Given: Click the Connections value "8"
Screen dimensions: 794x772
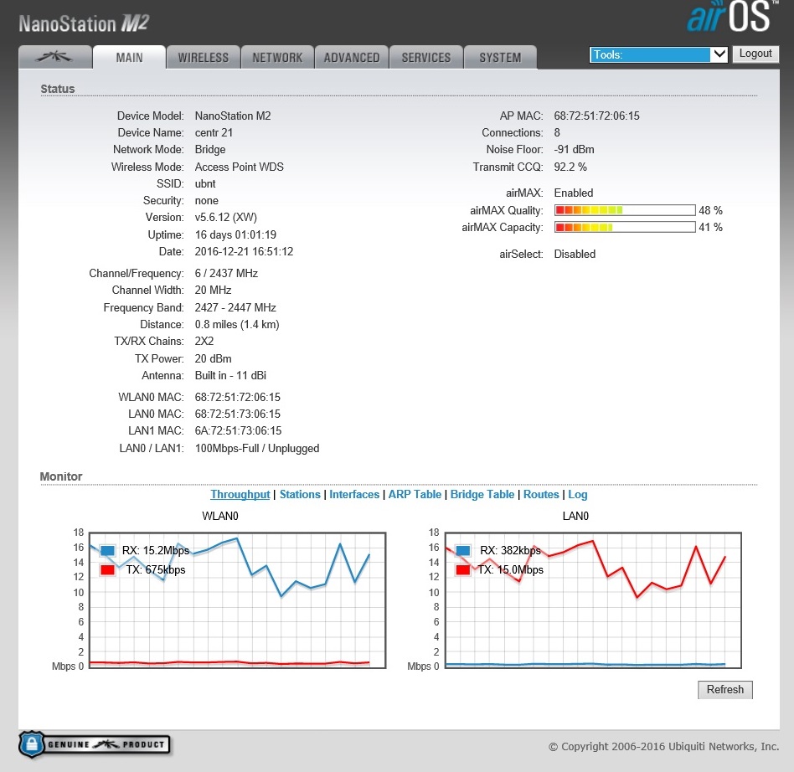Looking at the screenshot, I should [x=557, y=132].
